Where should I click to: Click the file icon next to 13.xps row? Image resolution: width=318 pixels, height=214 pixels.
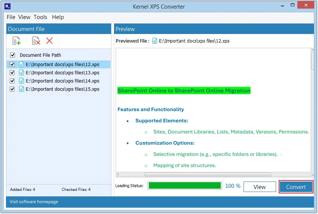(x=21, y=72)
